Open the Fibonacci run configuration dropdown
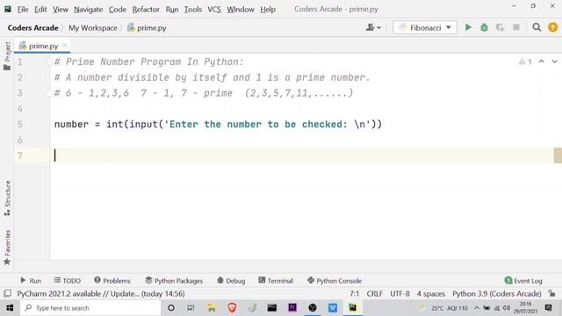The image size is (562, 316). (425, 27)
